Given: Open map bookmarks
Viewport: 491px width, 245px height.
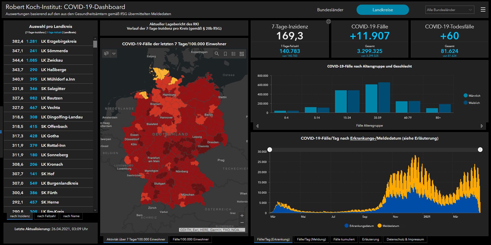Looking at the screenshot, I should point(225,54).
